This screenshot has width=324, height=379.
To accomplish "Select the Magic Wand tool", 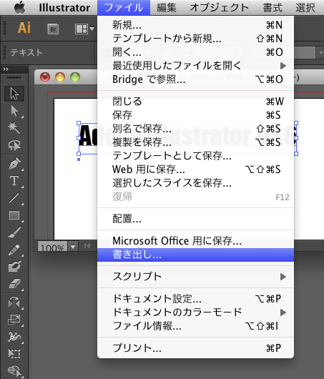I will point(14,128).
